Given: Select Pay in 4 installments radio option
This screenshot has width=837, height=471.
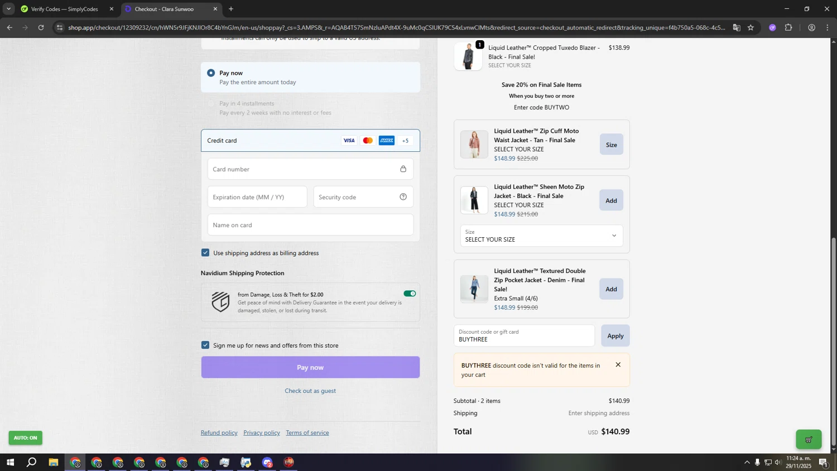Looking at the screenshot, I should pyautogui.click(x=211, y=104).
